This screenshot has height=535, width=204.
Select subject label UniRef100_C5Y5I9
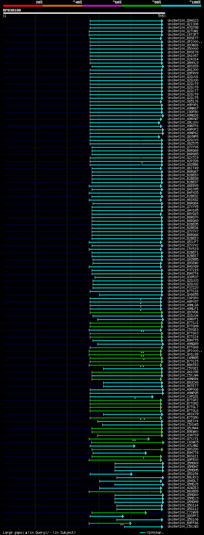(x=183, y=249)
